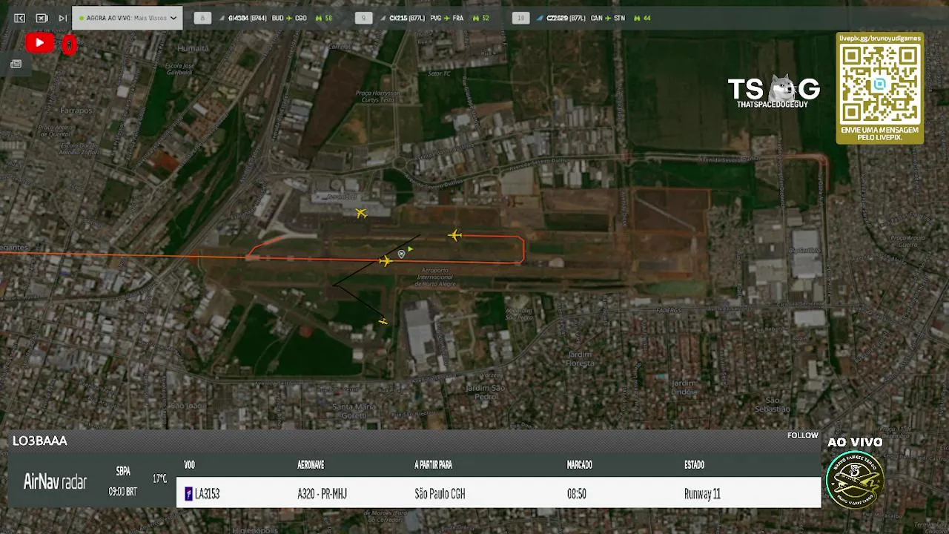The image size is (949, 534).
Task: Click the LivePix QR code
Action: coord(880,82)
